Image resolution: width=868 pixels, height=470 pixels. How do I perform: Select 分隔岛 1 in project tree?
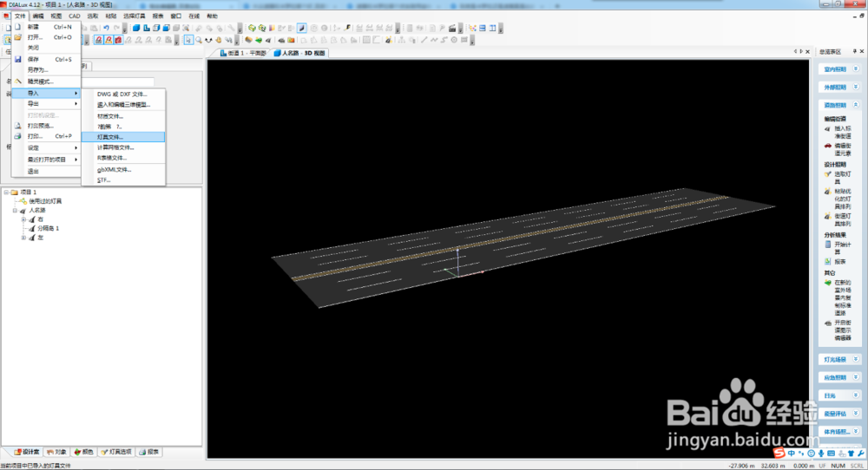tap(48, 228)
